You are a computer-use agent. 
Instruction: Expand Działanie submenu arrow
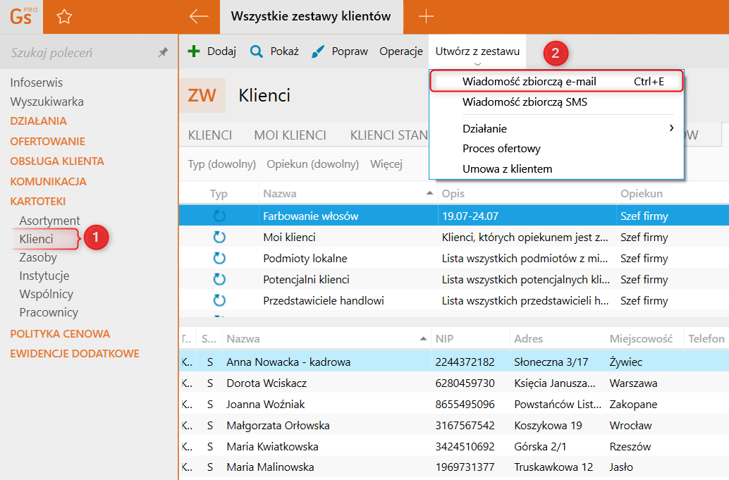[671, 128]
